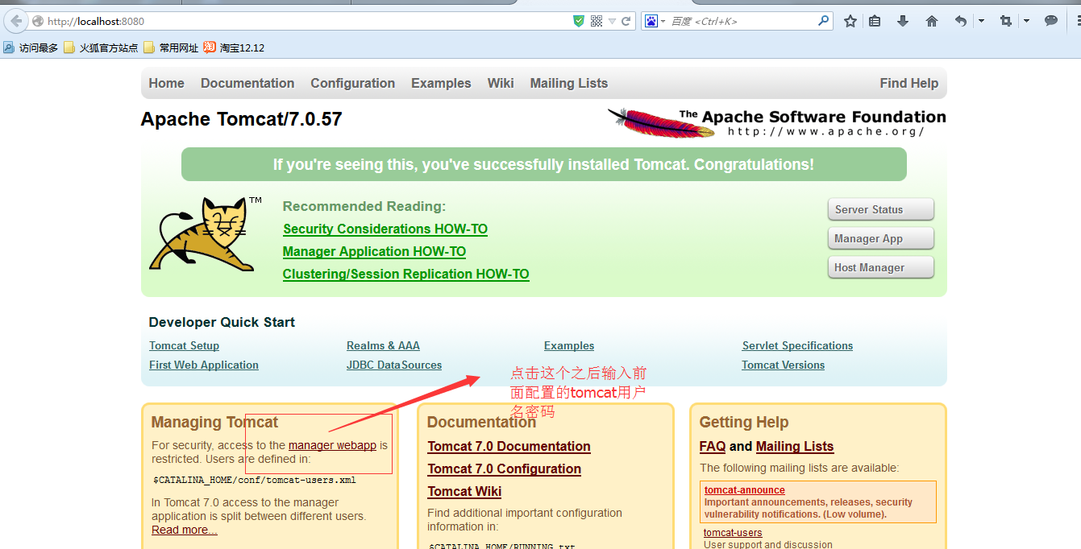Screen dimensions: 1081x549
Task: Click the magnifier search icon
Action: (x=824, y=21)
